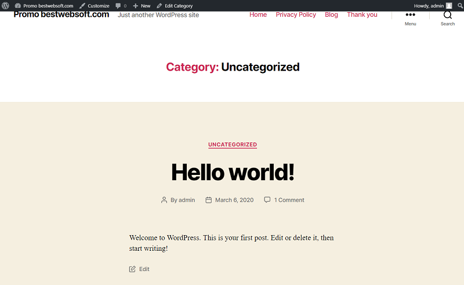Open the Howdy, admin account menu

[x=433, y=6]
